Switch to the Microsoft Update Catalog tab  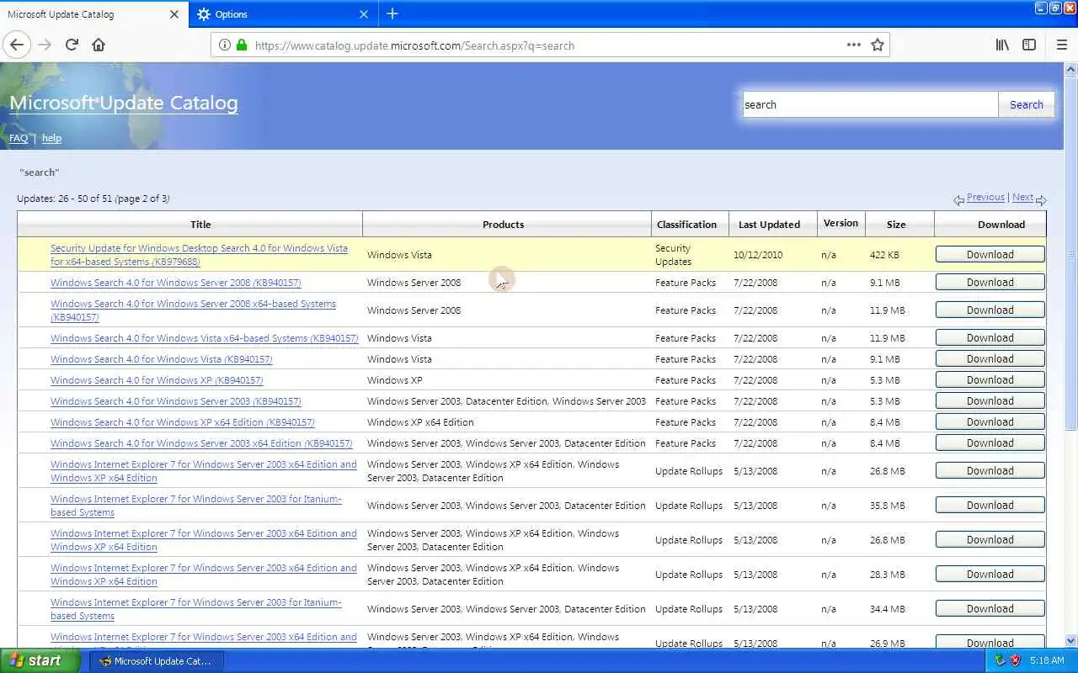coord(93,14)
